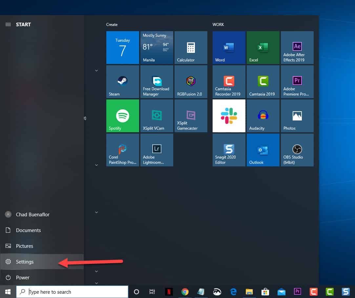Open Free Download Manager tile
Viewport: 355px width, 298px height.
click(x=157, y=82)
